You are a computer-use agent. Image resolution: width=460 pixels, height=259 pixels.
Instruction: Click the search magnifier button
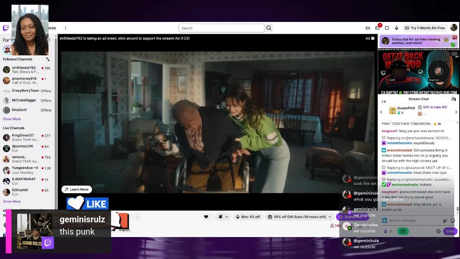(268, 28)
